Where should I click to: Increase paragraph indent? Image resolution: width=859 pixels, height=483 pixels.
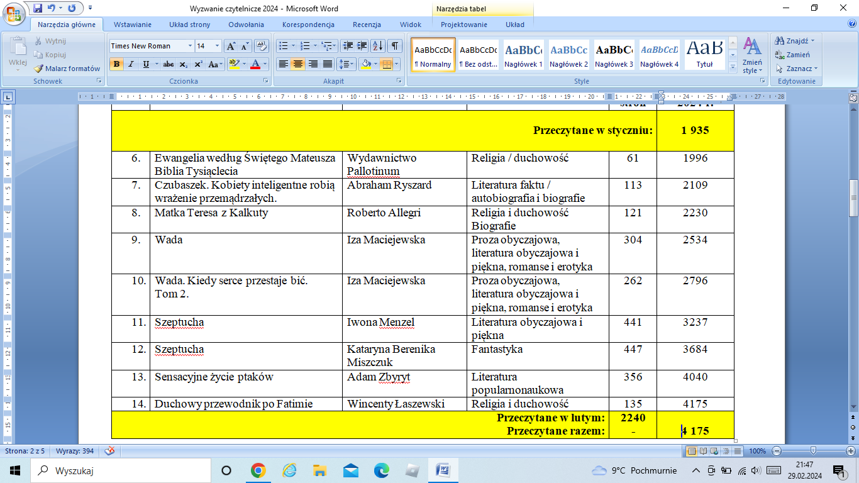(362, 46)
